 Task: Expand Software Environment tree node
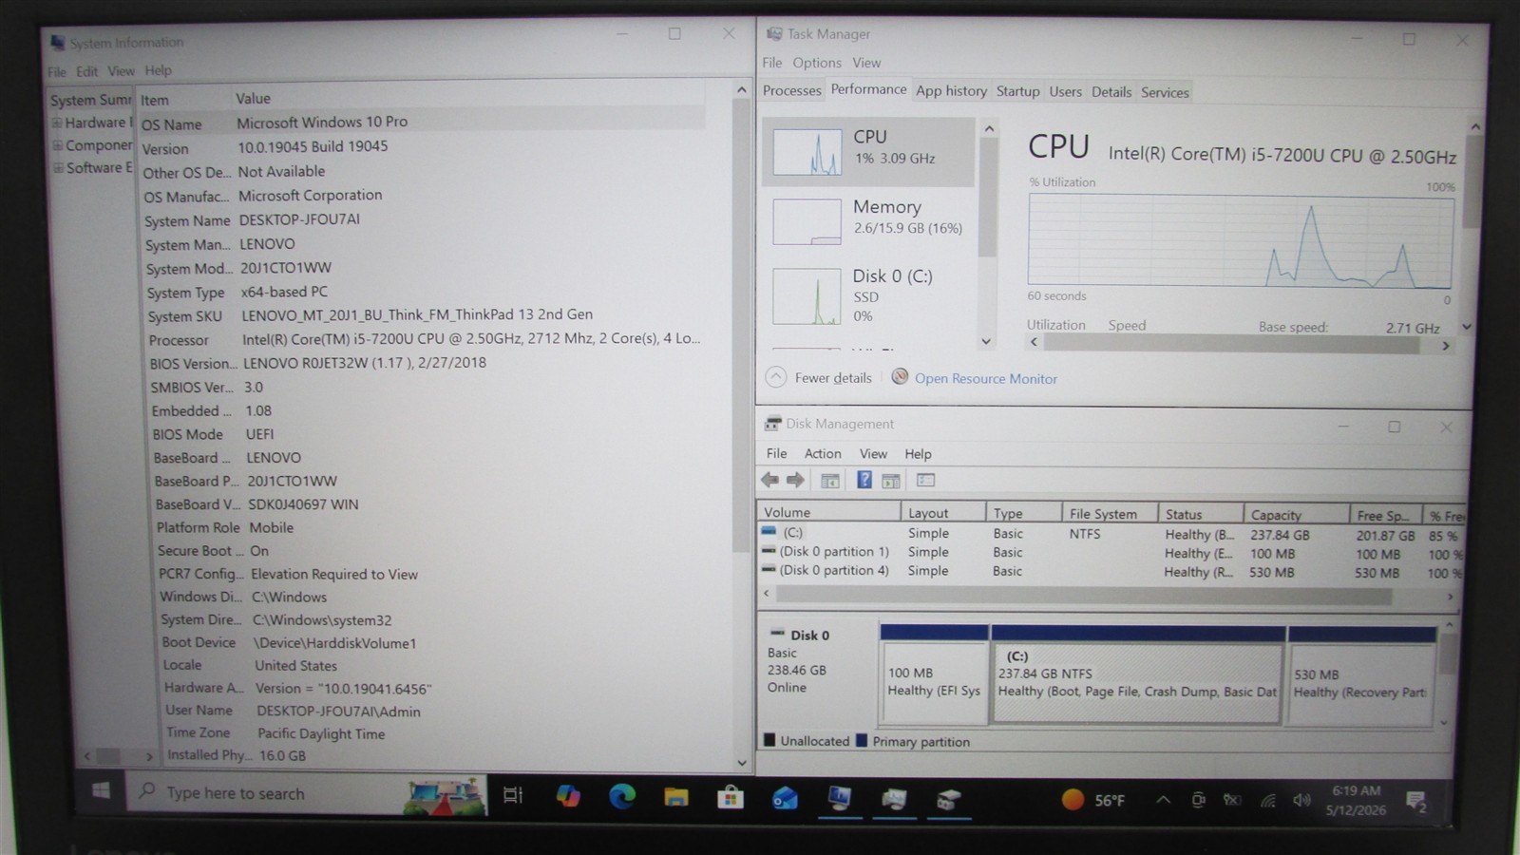click(x=59, y=168)
